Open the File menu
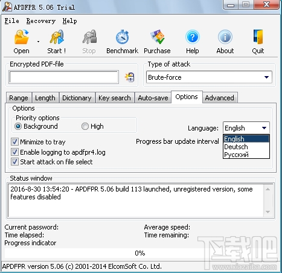This screenshot has width=282, height=273. click(11, 21)
